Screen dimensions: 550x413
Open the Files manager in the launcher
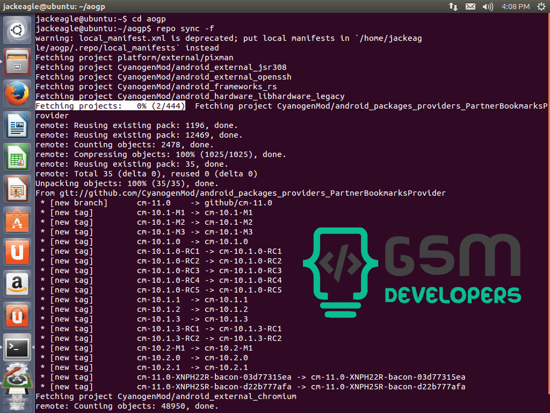[17, 62]
